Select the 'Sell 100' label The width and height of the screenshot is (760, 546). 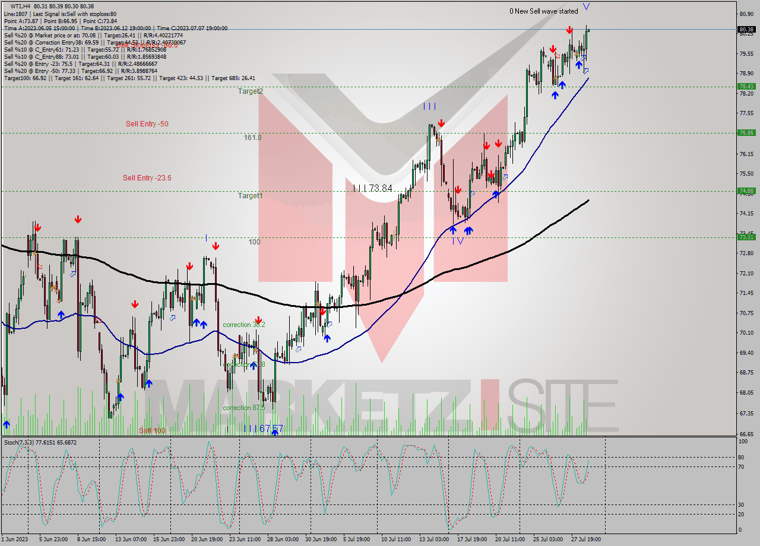[x=153, y=431]
